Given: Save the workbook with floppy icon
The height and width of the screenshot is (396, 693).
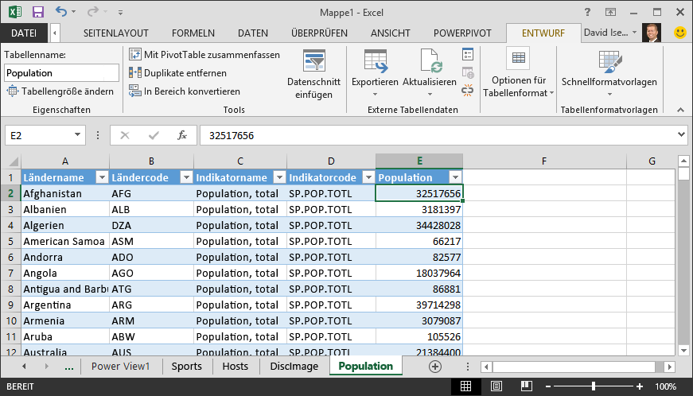Looking at the screenshot, I should click(38, 12).
